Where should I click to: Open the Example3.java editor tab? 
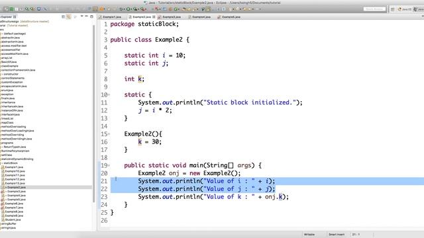(x=171, y=17)
